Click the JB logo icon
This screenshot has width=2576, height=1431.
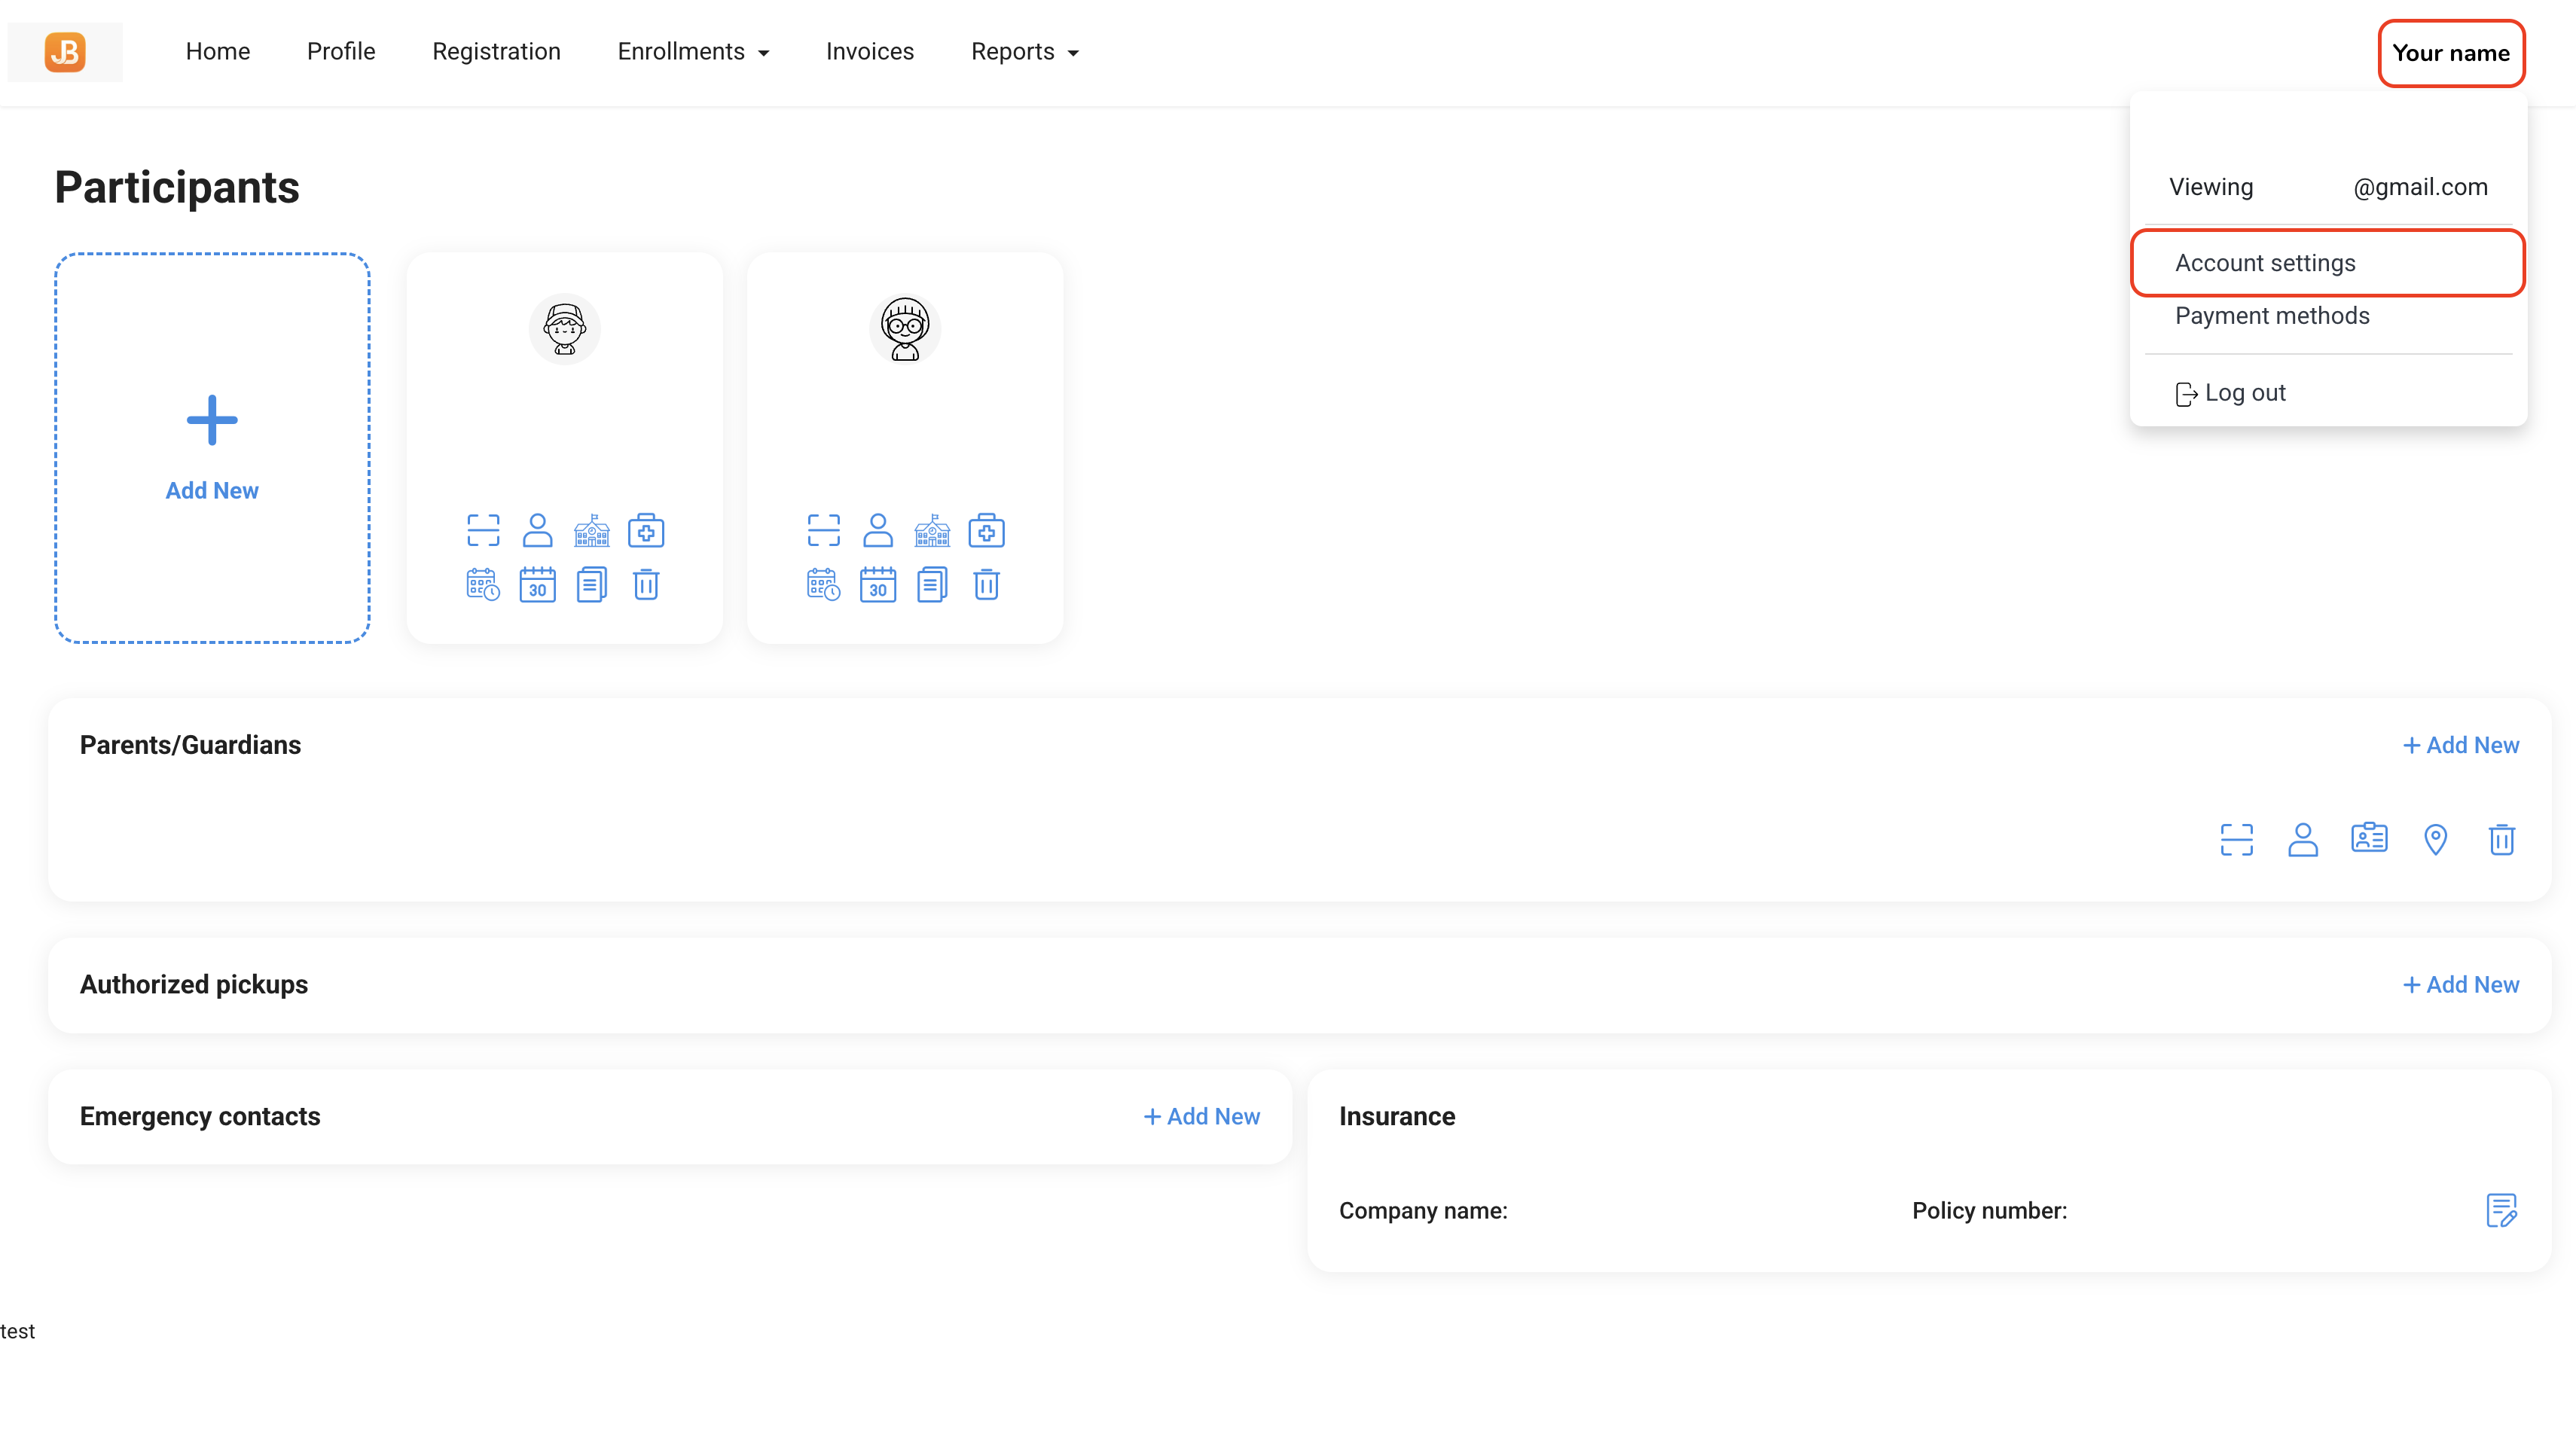(x=65, y=52)
